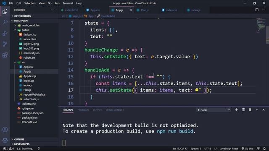
Task: Open the Explorer view in activity bar
Action: [5, 11]
